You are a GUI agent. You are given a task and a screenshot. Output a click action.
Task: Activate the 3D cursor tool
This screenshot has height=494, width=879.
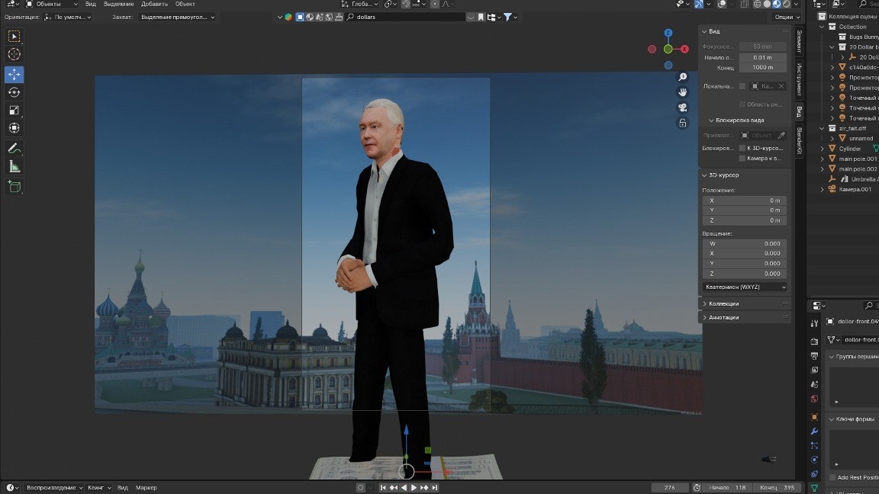(14, 54)
